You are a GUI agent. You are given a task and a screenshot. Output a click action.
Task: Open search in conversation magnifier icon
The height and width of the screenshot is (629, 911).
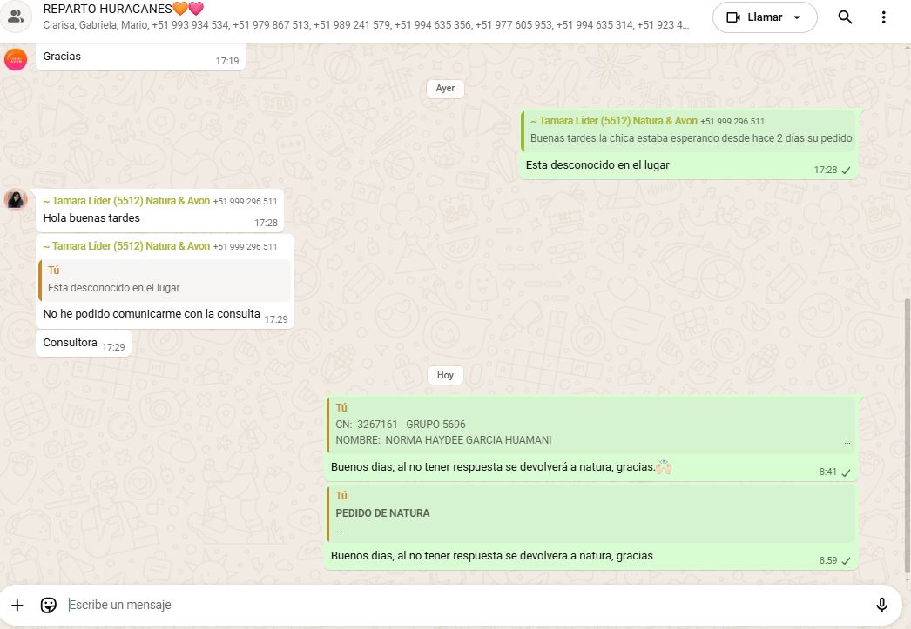click(845, 17)
